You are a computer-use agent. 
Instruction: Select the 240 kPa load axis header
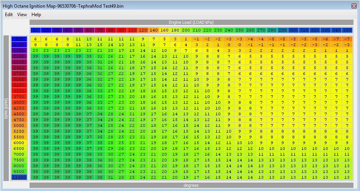point(229,30)
